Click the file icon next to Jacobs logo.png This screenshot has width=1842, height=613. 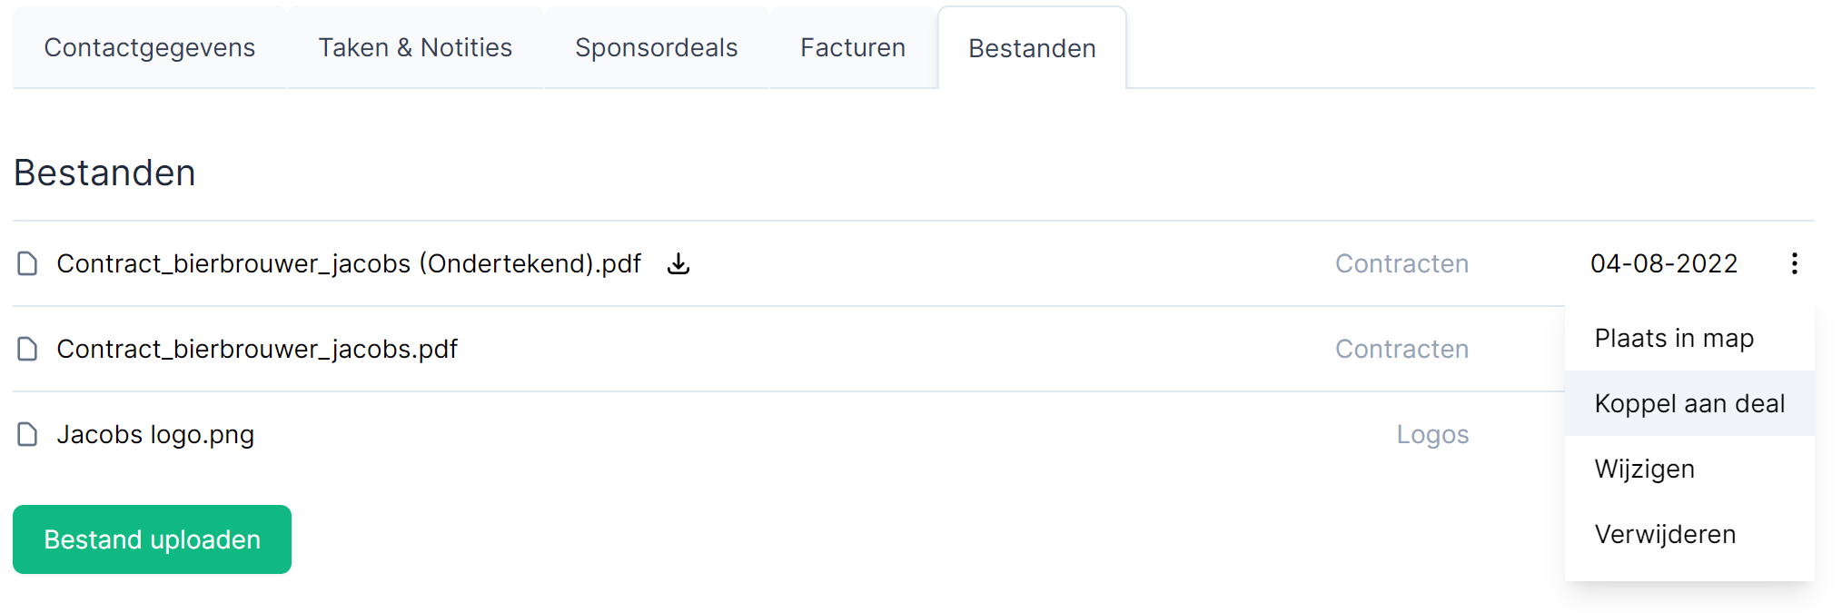[x=27, y=434]
